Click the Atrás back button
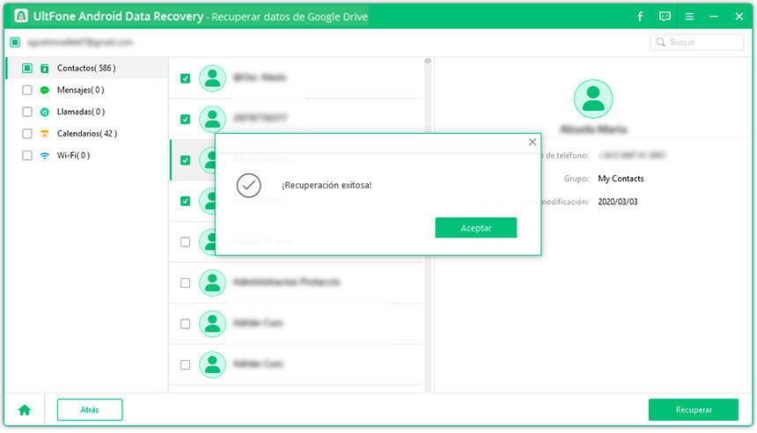This screenshot has height=433, width=757. (90, 410)
